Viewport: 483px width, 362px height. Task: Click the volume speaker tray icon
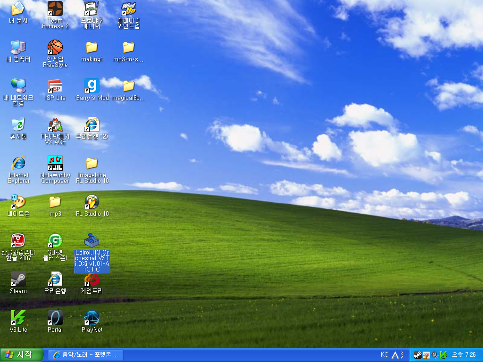pyautogui.click(x=434, y=355)
